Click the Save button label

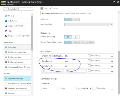click(45, 9)
